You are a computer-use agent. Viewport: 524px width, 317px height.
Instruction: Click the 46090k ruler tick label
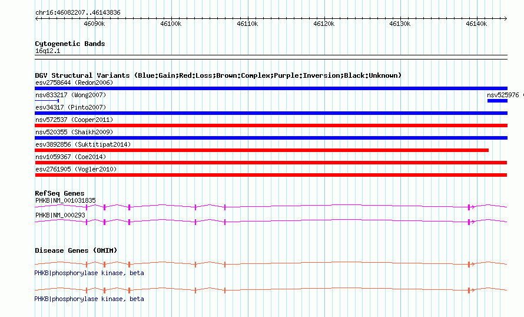coord(94,24)
